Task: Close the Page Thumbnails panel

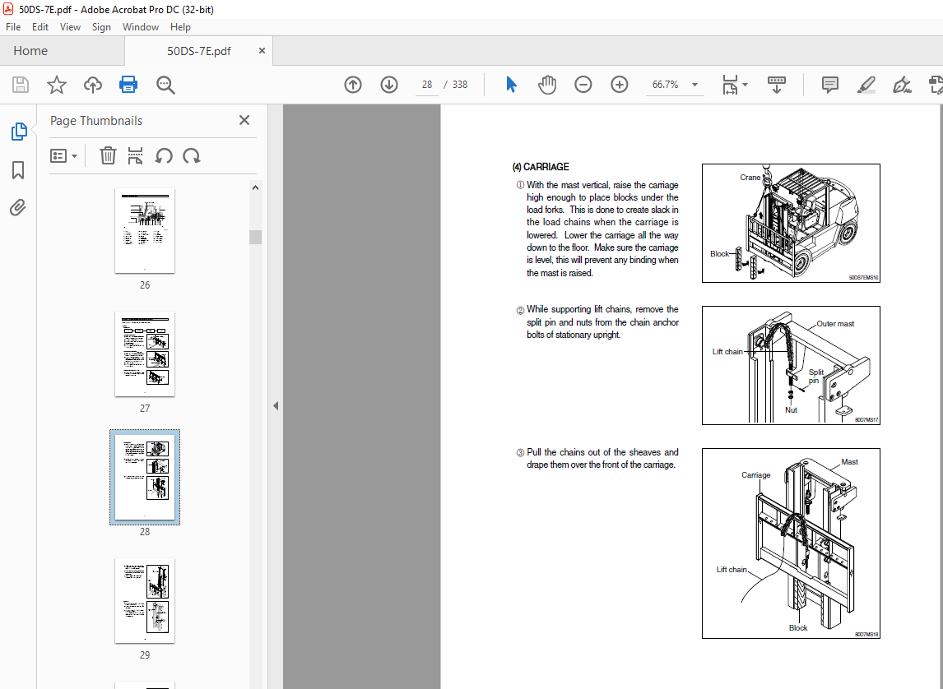Action: pos(244,120)
